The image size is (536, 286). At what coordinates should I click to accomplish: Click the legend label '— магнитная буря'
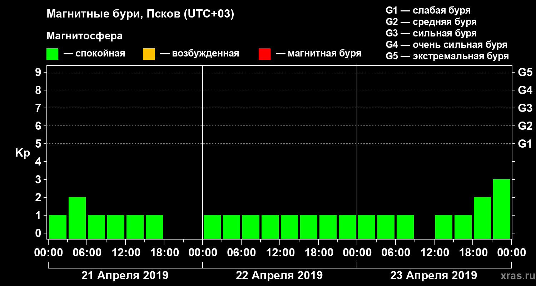(x=319, y=54)
